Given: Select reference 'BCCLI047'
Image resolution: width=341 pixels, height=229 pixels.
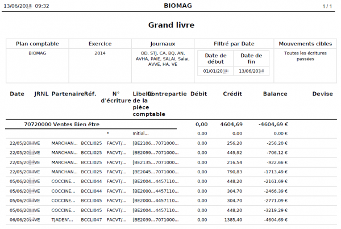Looking at the screenshot, I should tap(92, 220).
